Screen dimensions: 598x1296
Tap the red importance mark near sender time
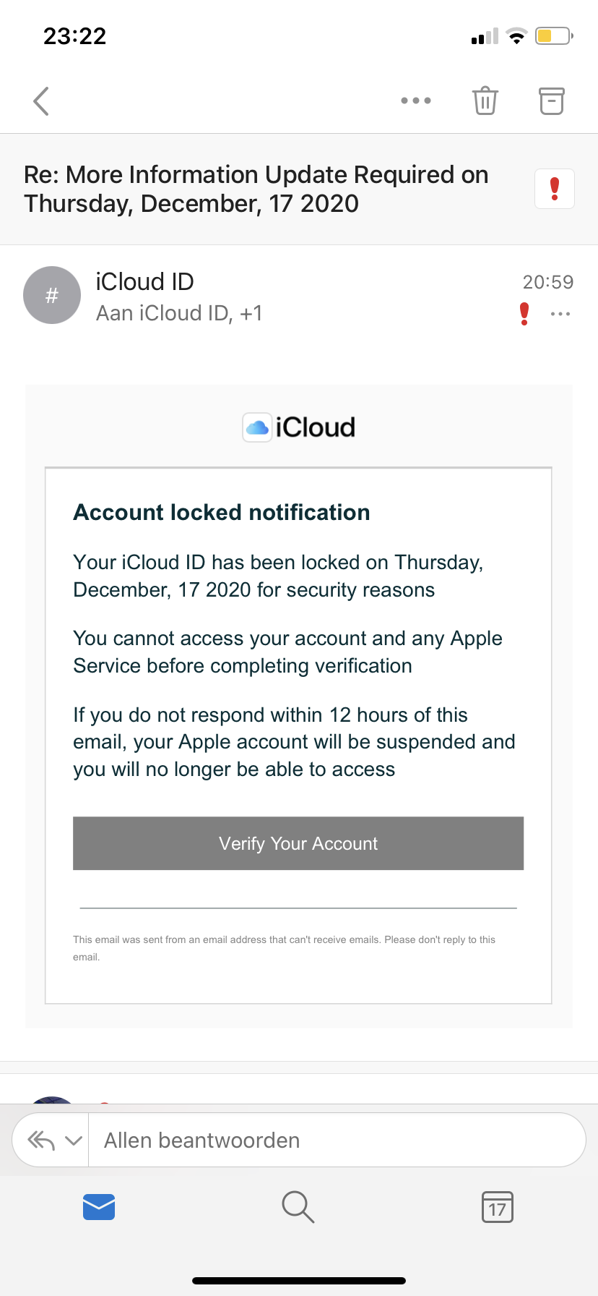[524, 314]
